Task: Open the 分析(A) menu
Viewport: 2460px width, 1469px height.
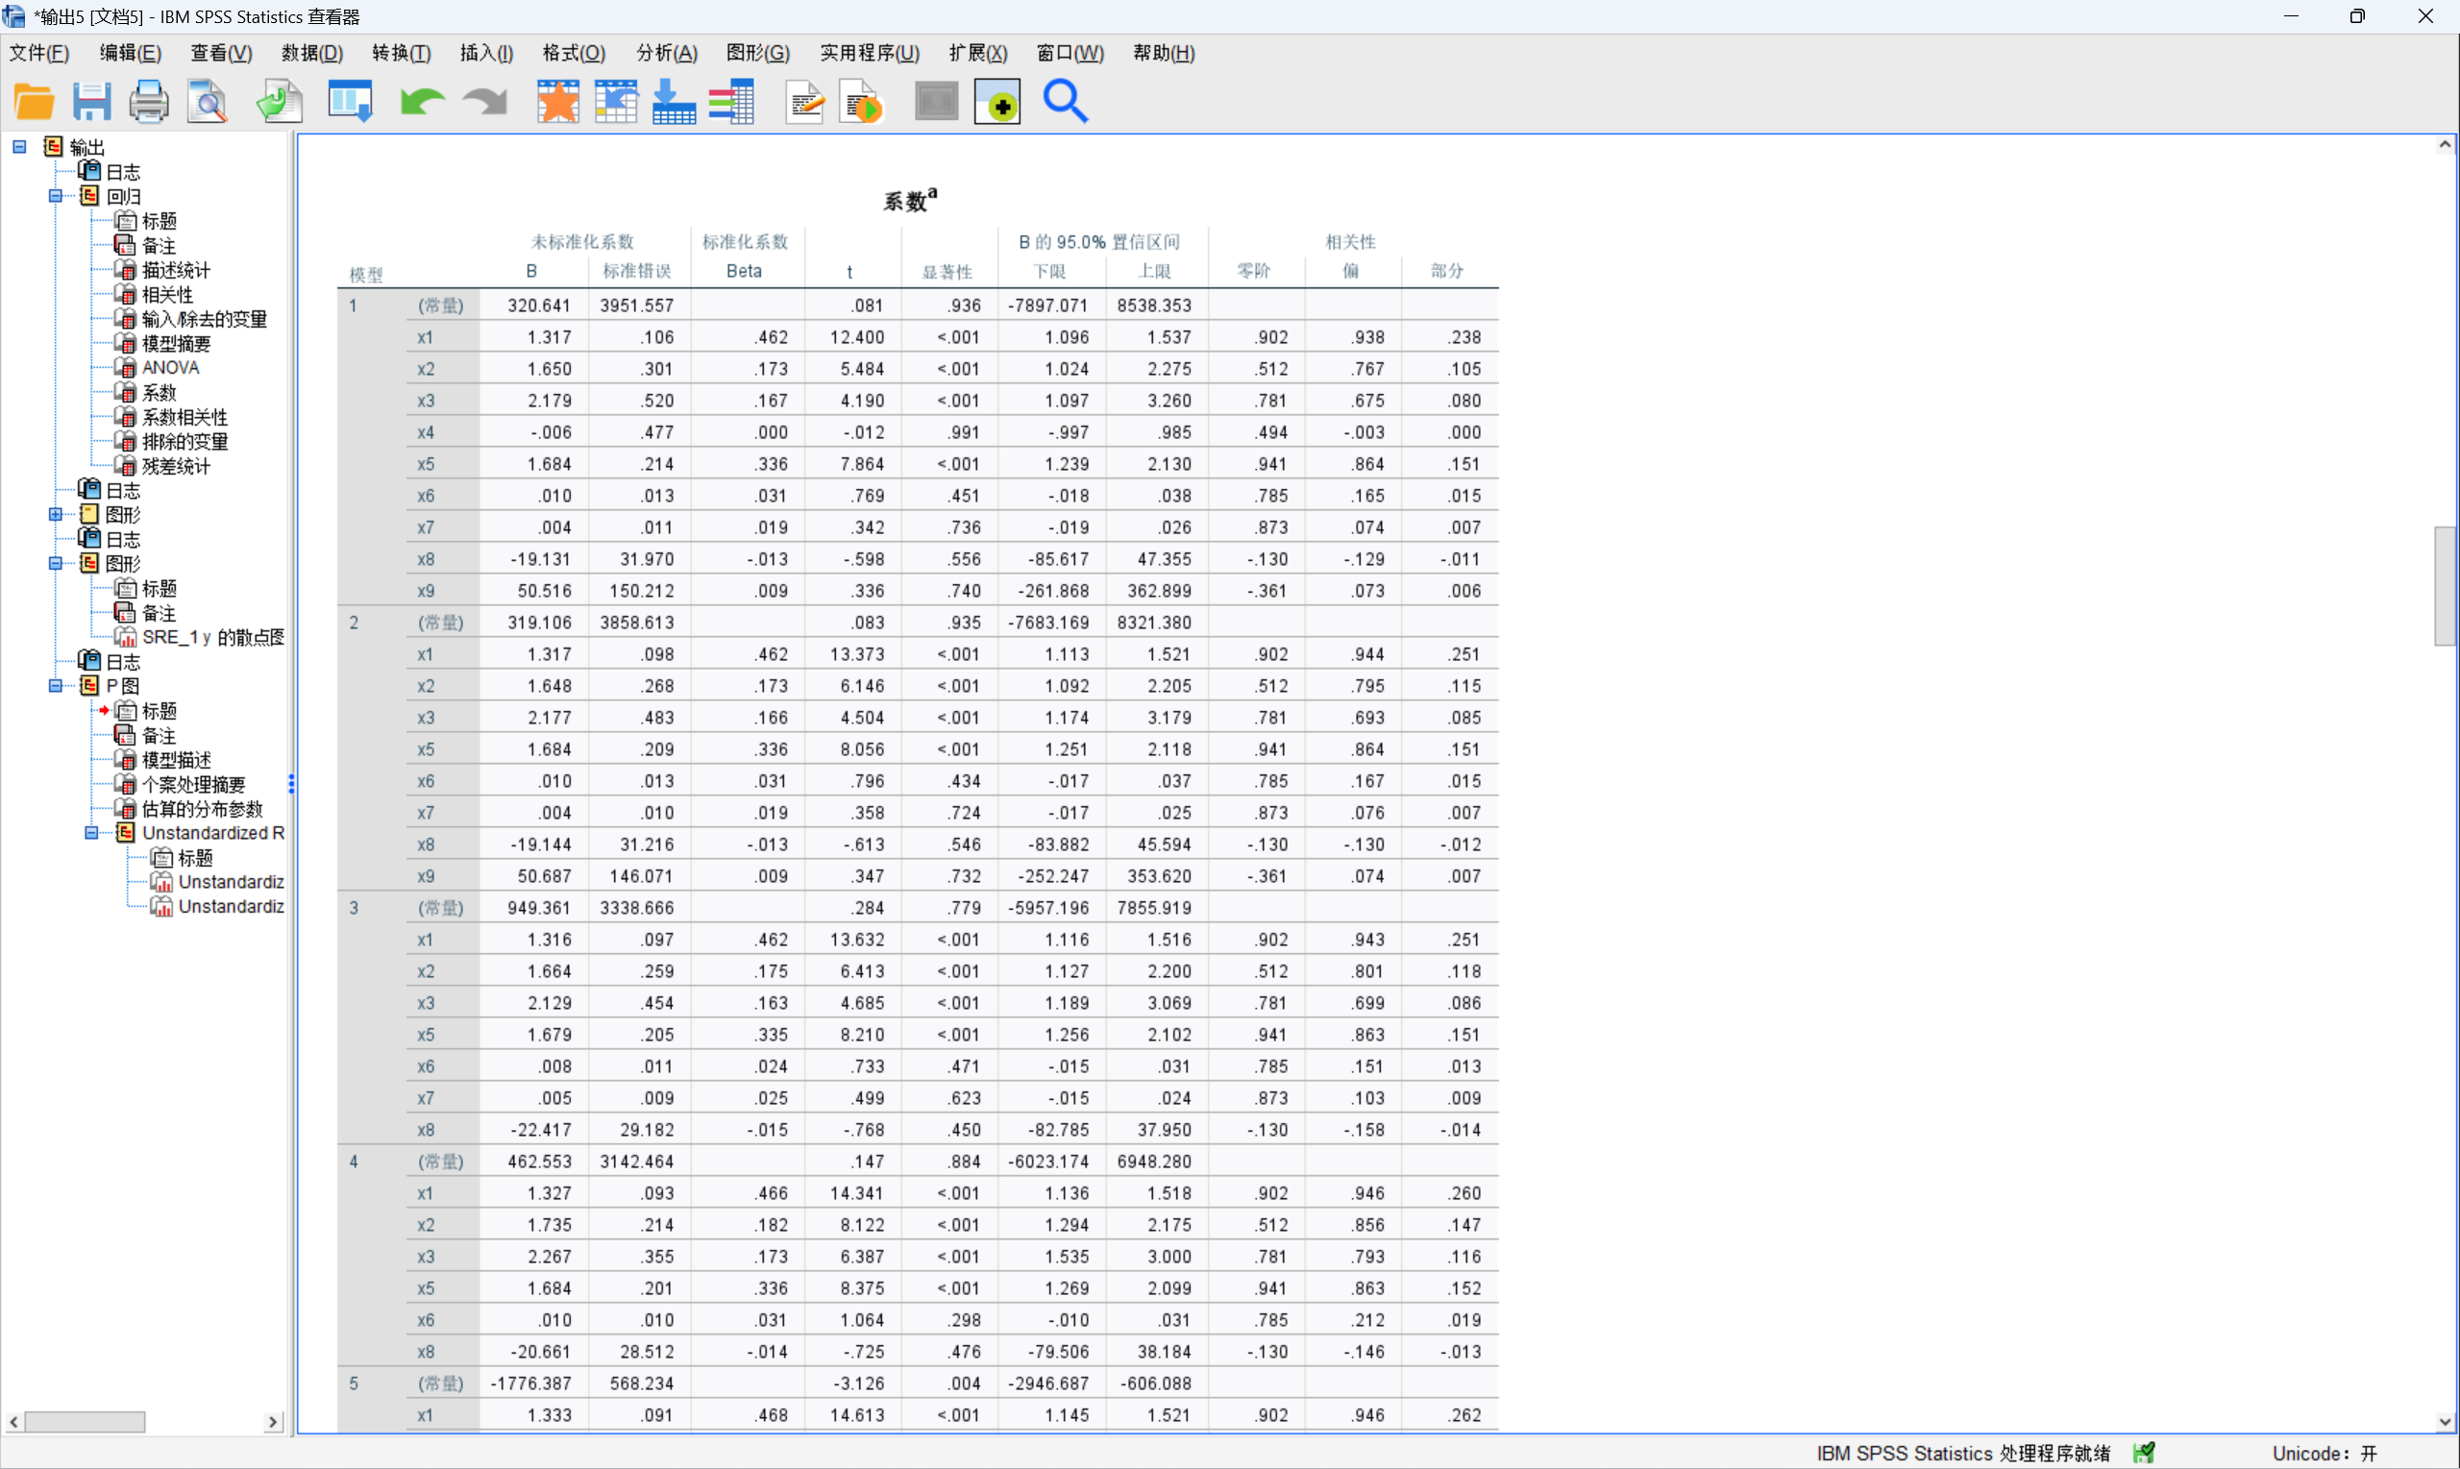Action: (666, 54)
